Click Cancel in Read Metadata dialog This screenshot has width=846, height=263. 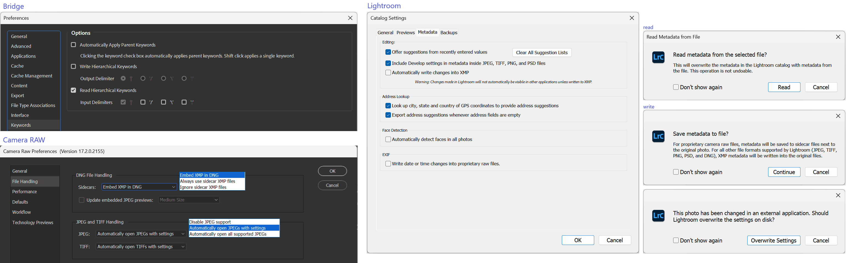(821, 87)
